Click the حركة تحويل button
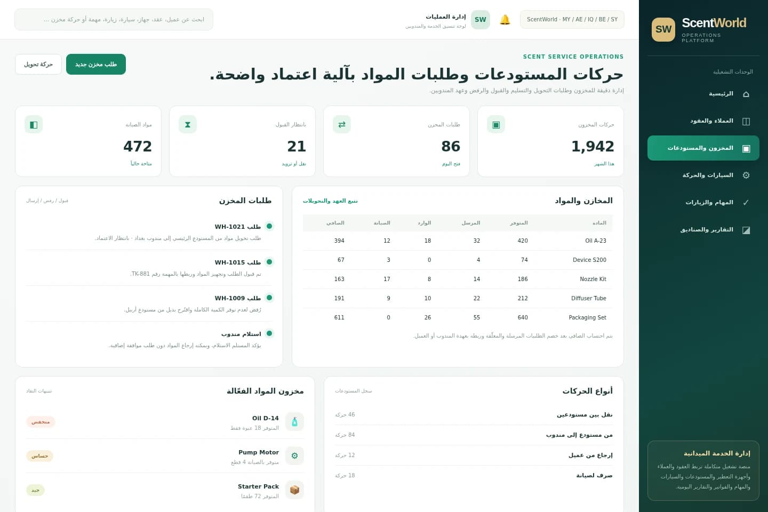Screen dimensions: 768x512 pyautogui.click(x=38, y=65)
